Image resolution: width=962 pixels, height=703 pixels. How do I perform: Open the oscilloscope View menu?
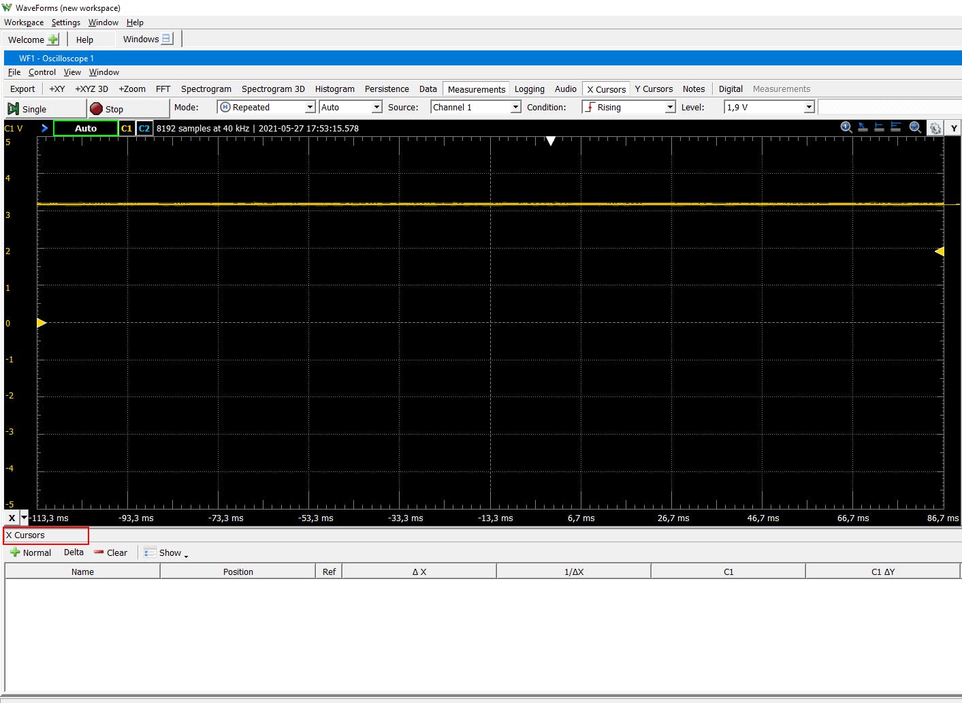pyautogui.click(x=72, y=72)
